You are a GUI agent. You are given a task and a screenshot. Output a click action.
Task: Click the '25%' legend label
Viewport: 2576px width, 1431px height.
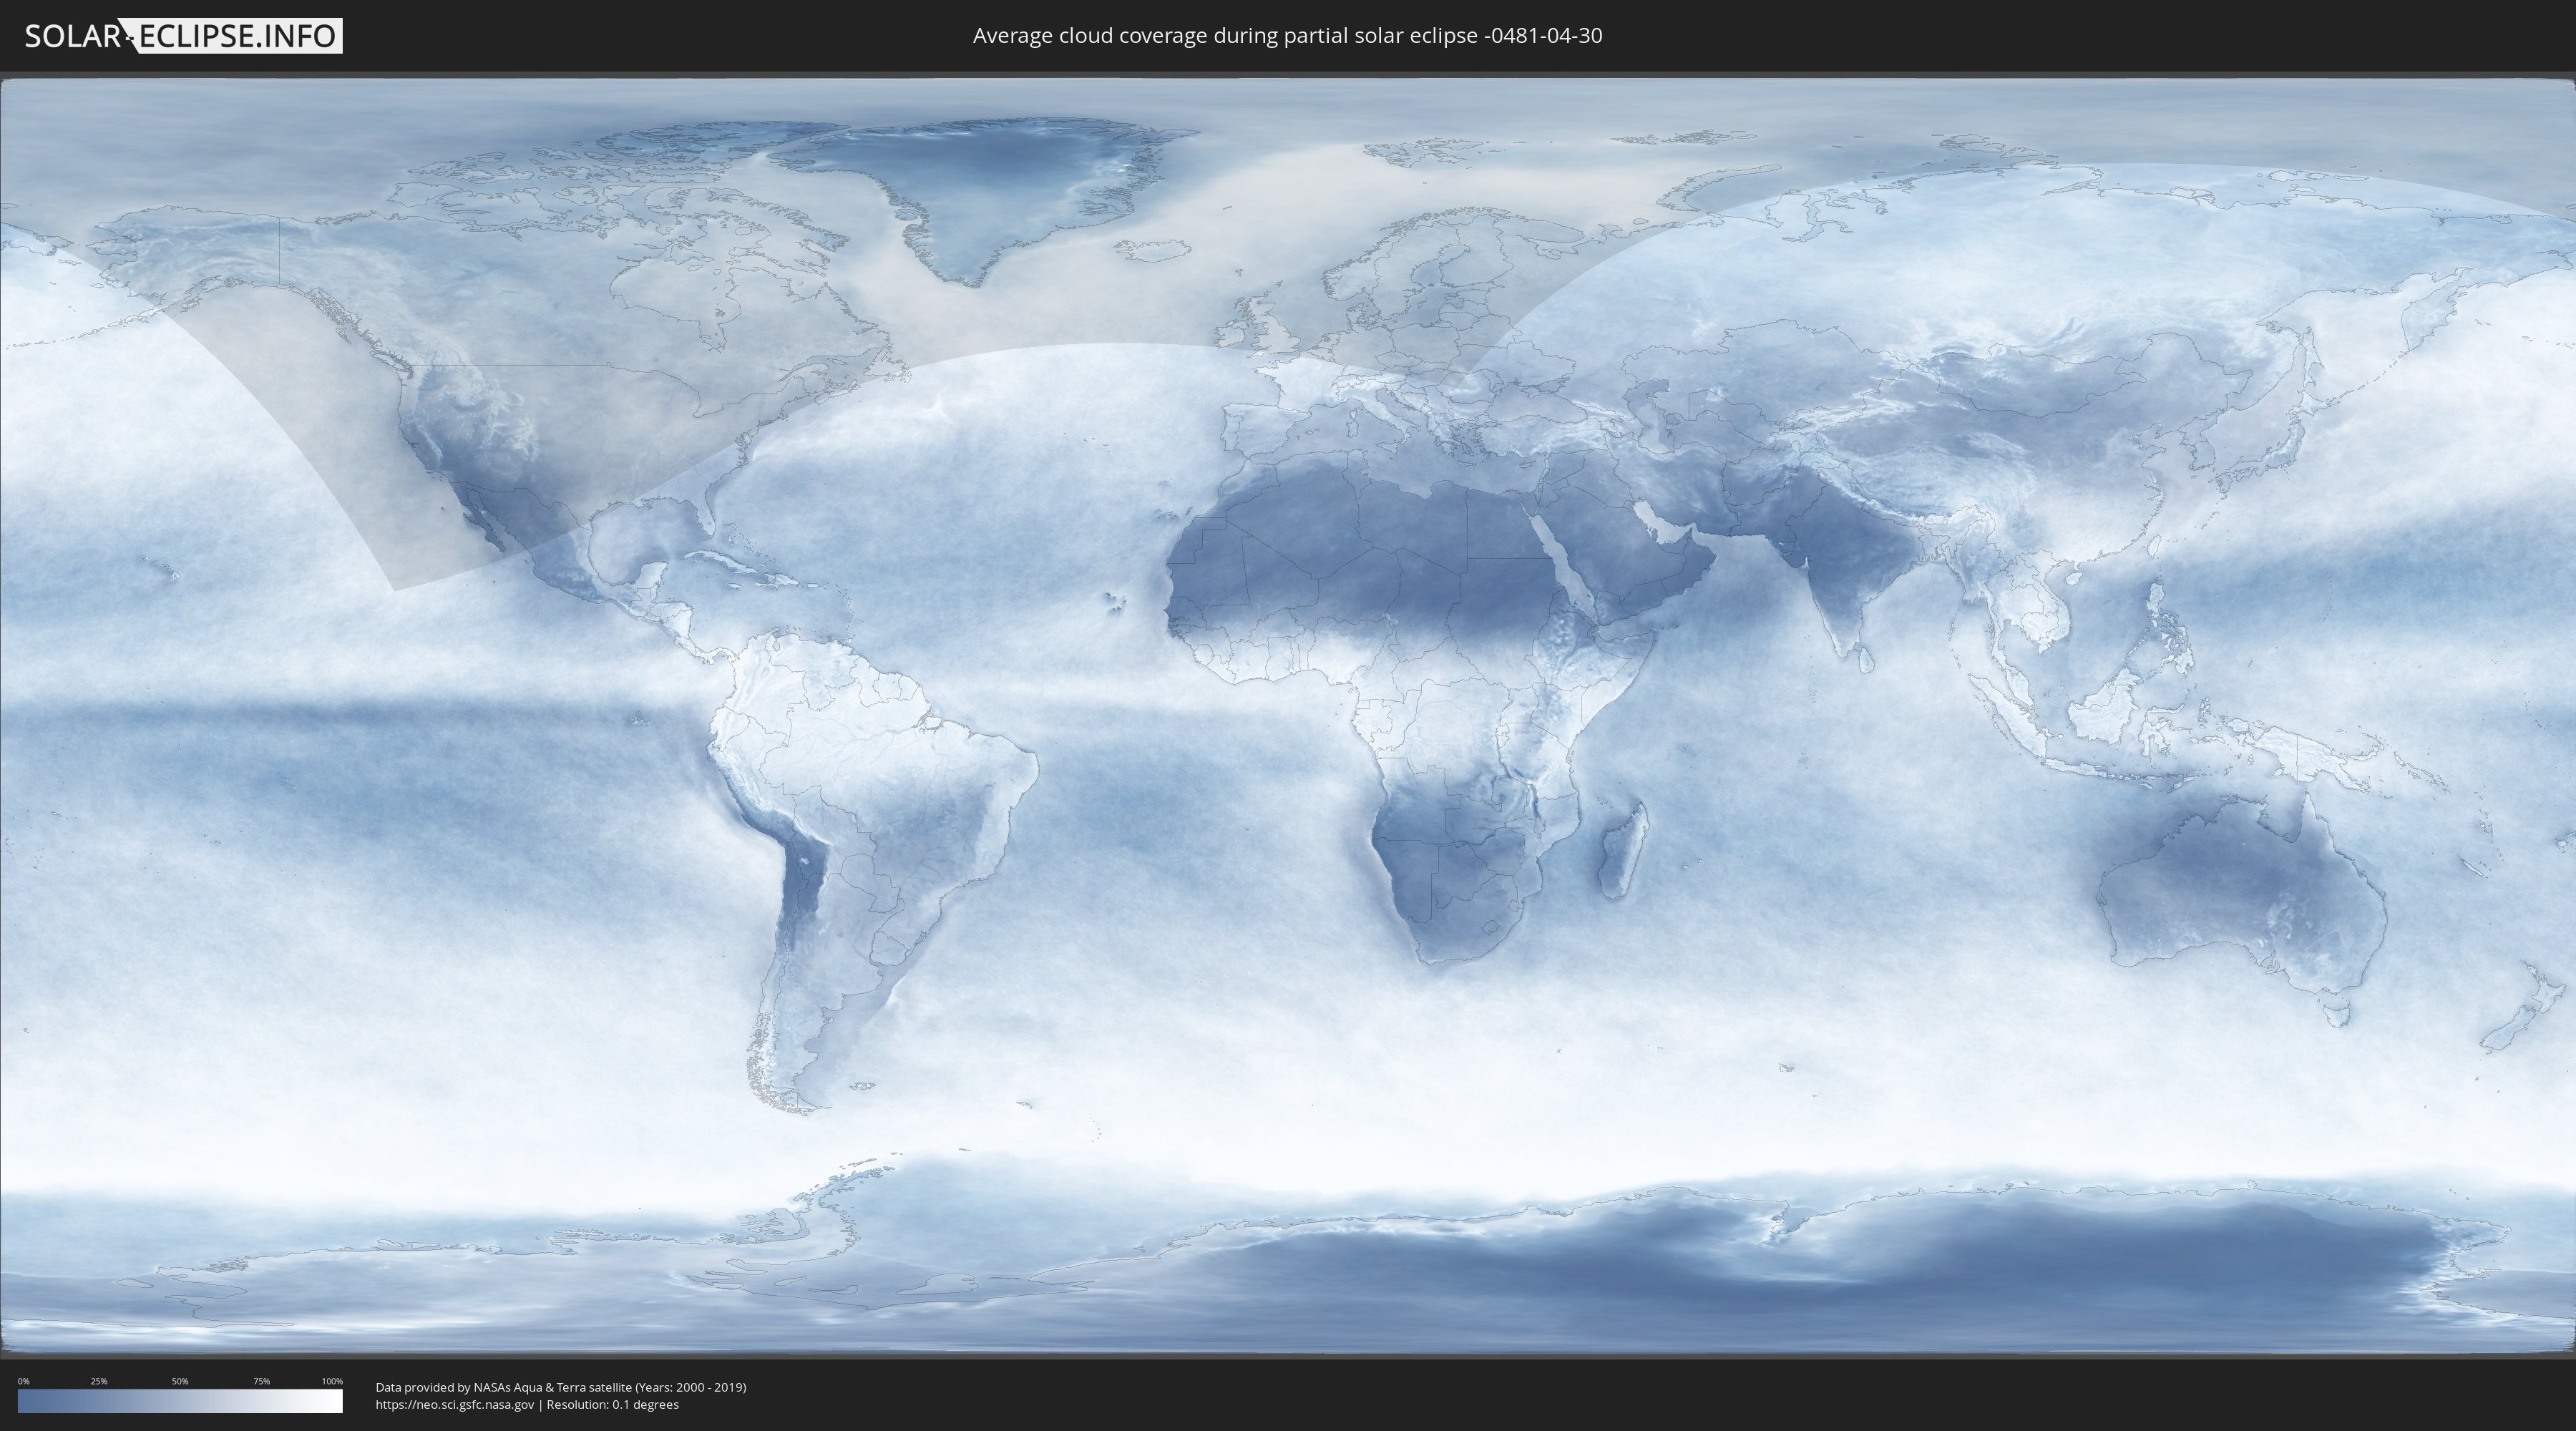[x=99, y=1381]
